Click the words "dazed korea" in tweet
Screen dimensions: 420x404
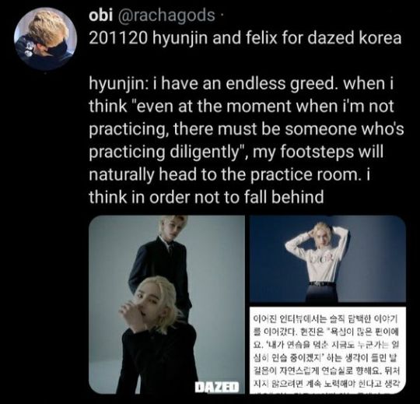tap(354, 38)
